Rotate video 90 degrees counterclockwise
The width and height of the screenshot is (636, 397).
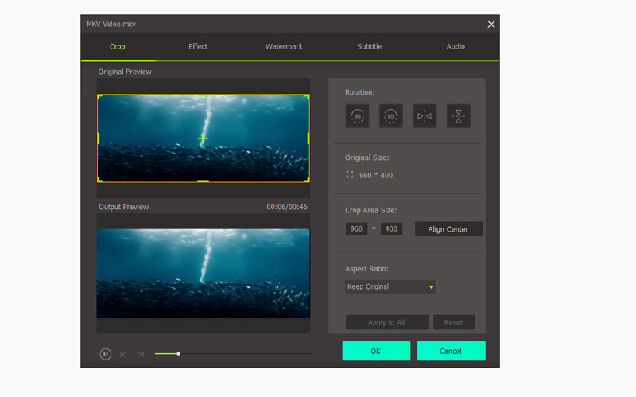point(357,116)
